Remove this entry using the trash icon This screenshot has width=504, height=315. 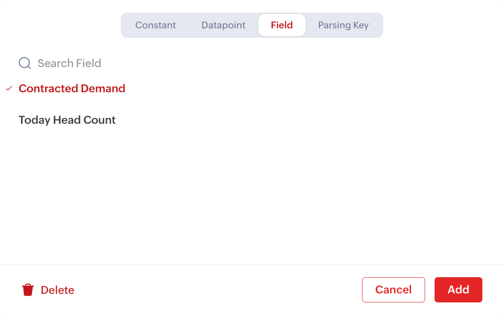coord(28,290)
